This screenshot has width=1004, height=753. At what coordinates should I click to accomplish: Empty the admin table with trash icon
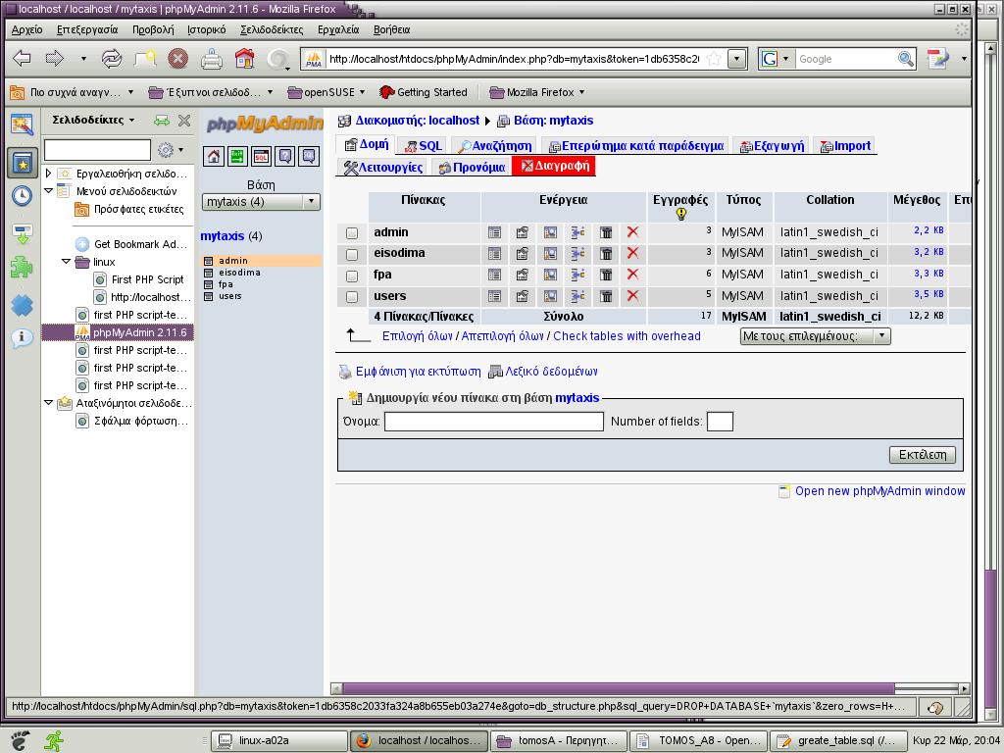(606, 232)
